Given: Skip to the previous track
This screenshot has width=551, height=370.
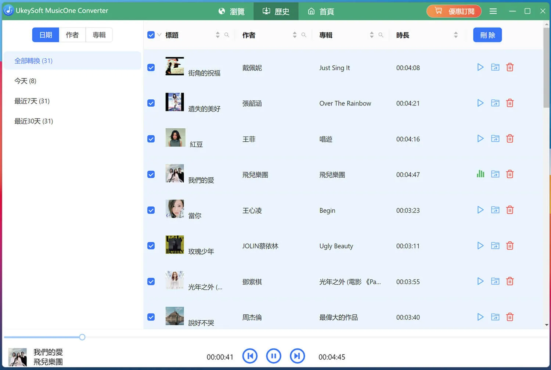Looking at the screenshot, I should [250, 356].
